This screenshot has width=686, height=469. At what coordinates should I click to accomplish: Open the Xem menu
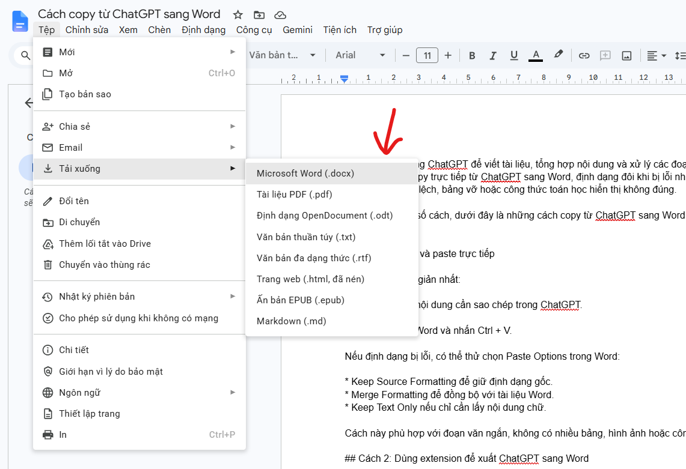[128, 29]
